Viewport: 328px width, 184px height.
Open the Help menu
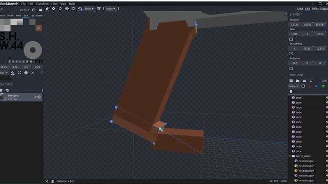[x=72, y=4]
